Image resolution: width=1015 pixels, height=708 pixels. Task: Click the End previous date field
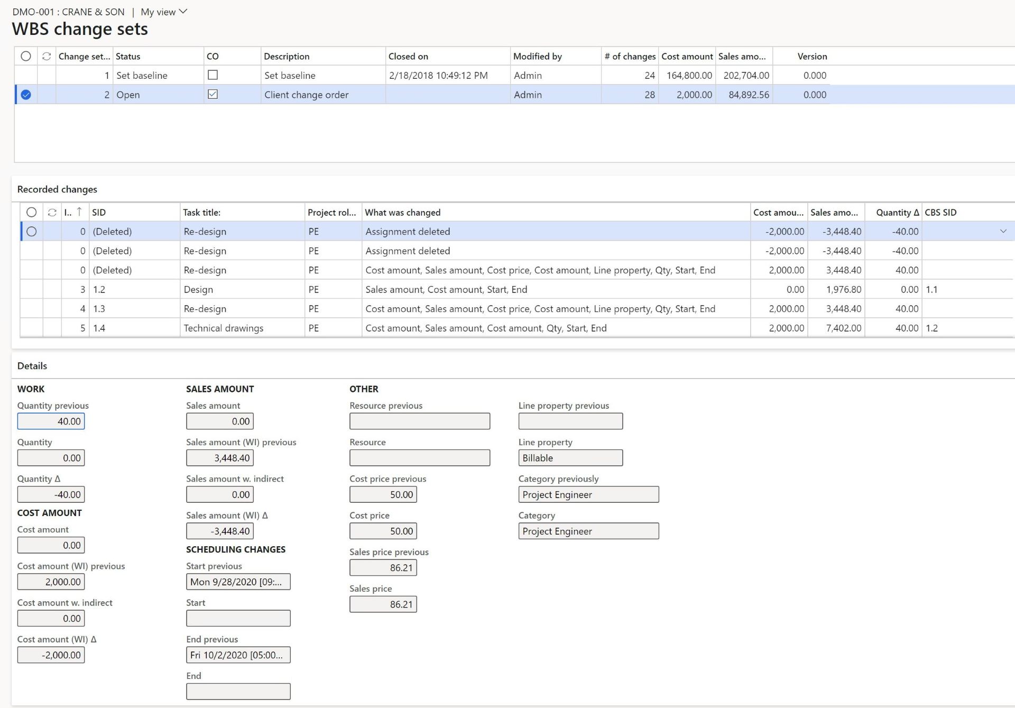click(238, 655)
